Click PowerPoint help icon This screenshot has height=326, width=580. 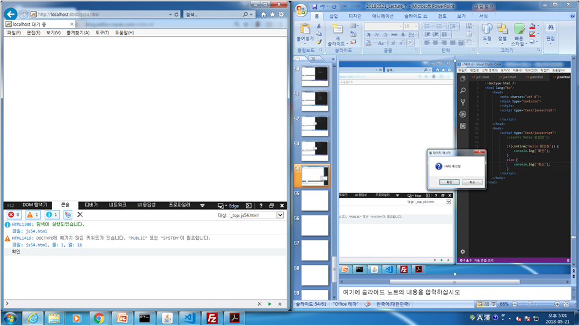573,16
